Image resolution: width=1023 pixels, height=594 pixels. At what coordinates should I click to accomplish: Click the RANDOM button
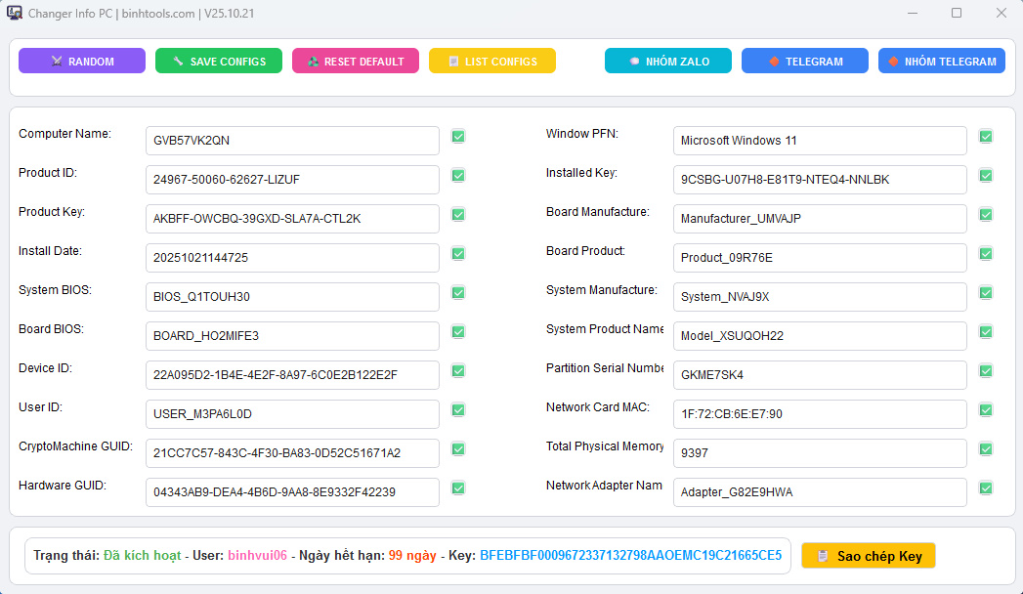click(82, 62)
